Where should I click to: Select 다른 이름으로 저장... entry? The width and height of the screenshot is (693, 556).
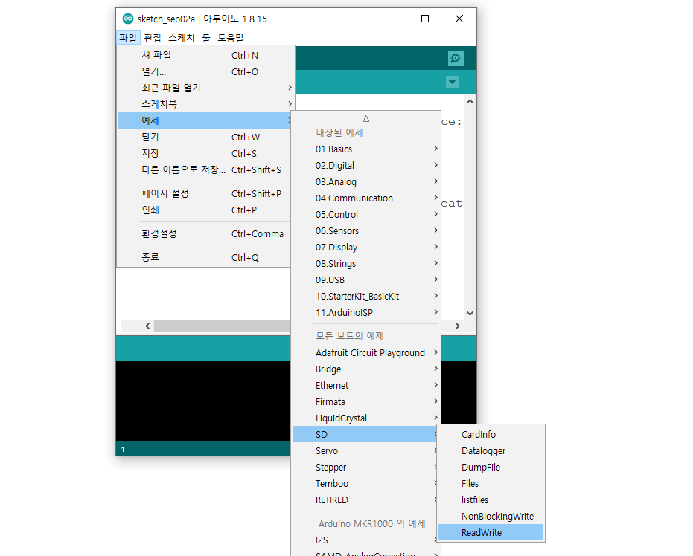pyautogui.click(x=205, y=169)
